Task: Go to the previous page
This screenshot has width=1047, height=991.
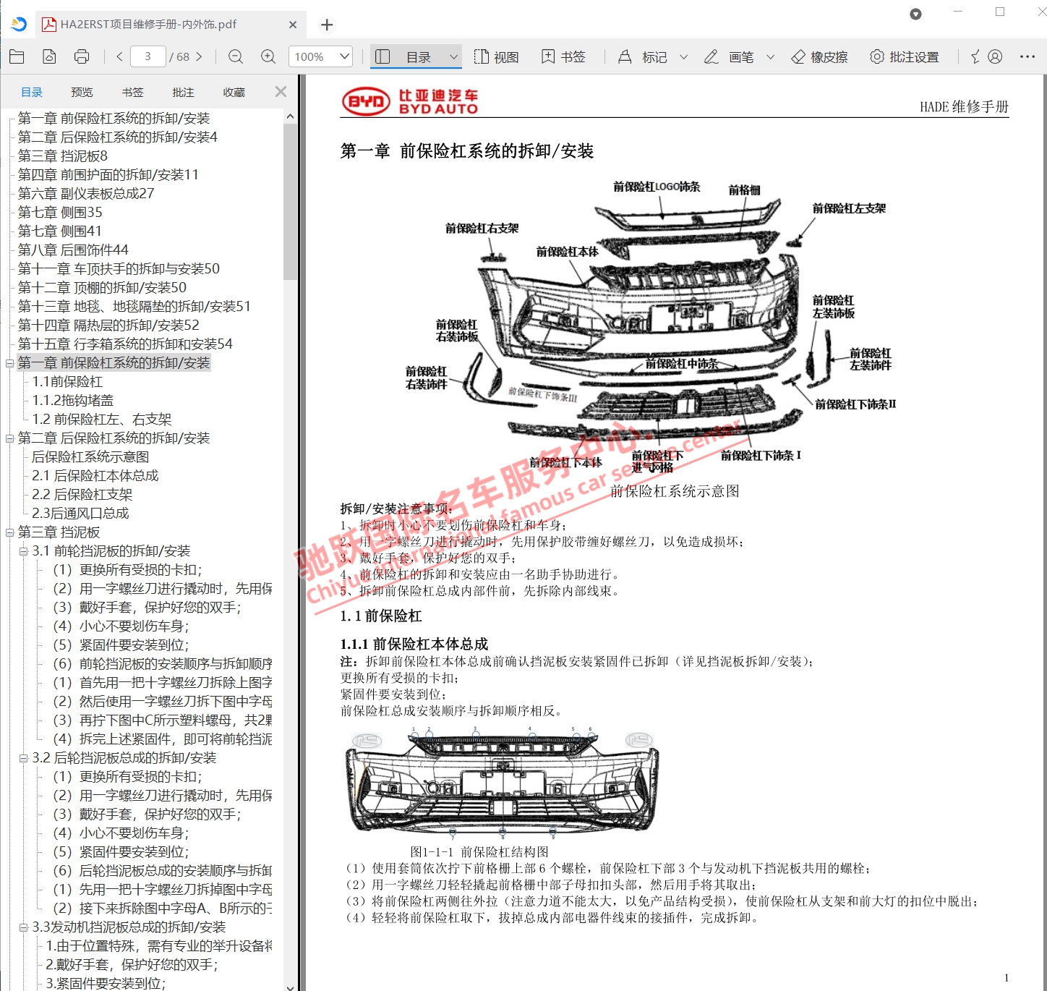Action: (119, 56)
